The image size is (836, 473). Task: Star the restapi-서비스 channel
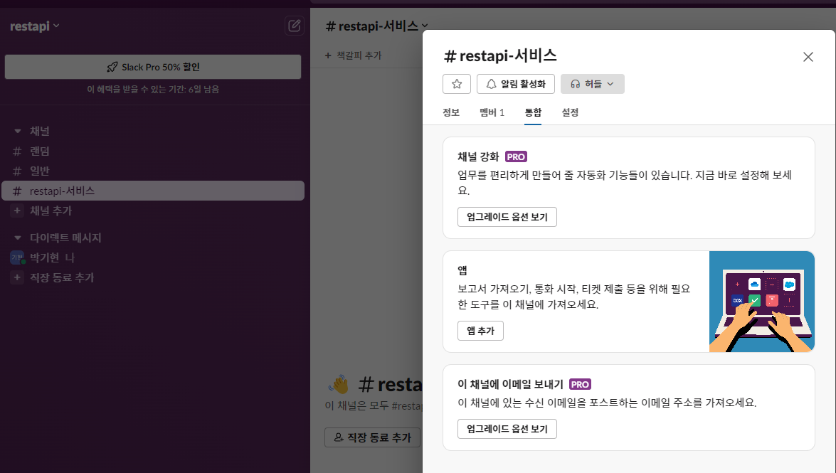[456, 84]
